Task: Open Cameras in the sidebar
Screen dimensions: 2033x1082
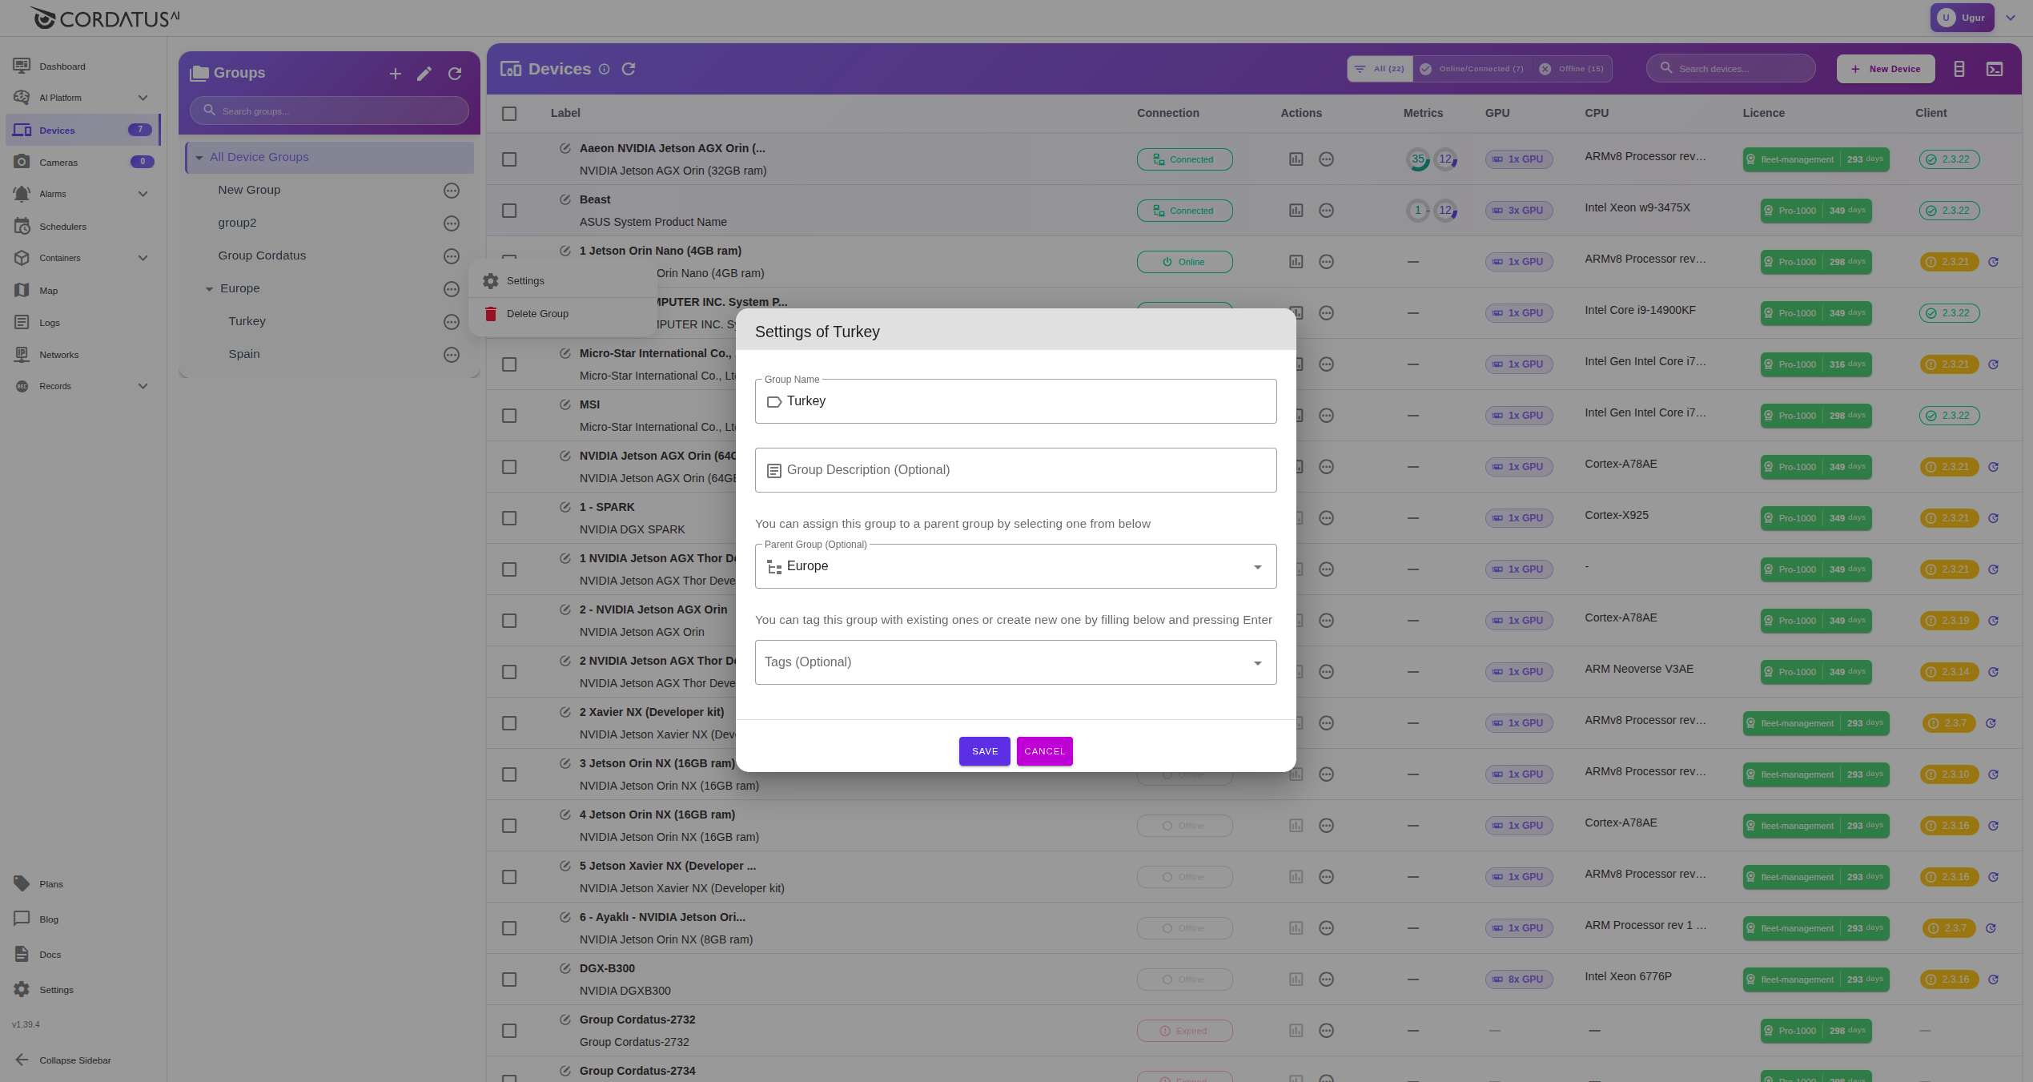Action: tap(58, 163)
